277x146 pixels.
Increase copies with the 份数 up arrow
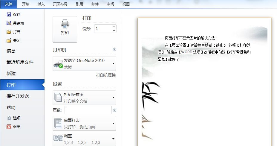114,27
